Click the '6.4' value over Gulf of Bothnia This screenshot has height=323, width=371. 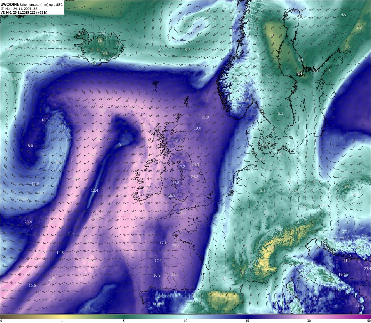pos(300,60)
